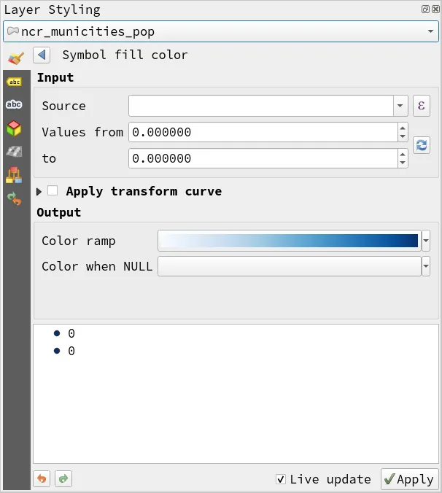The image size is (442, 493).
Task: Toggle the Live update checkbox
Action: pyautogui.click(x=281, y=479)
